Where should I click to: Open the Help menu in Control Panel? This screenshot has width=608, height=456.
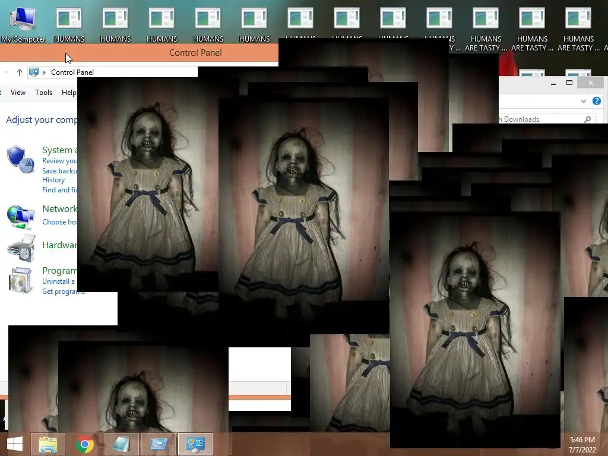[x=69, y=93]
